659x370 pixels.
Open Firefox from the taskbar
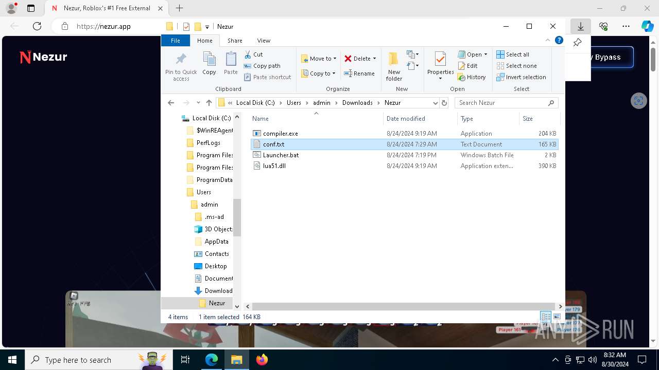(262, 360)
